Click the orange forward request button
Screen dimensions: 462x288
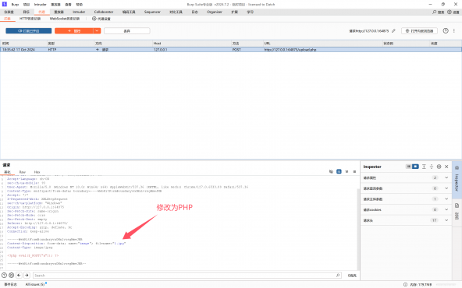[74, 31]
